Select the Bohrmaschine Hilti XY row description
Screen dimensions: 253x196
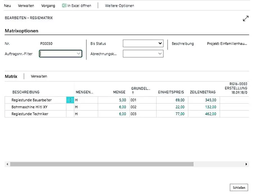tap(29, 107)
